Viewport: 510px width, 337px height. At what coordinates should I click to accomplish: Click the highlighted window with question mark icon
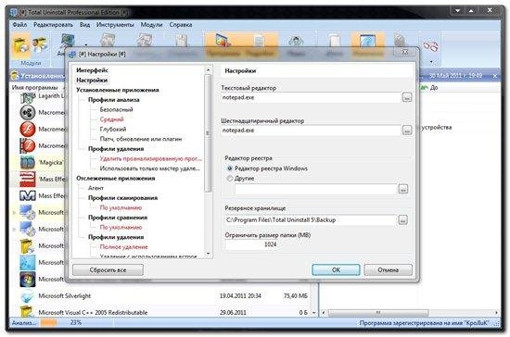point(367,41)
